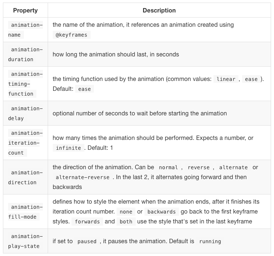Click the animation-play-state property code
Screen dimensions: 274x256
(25, 241)
